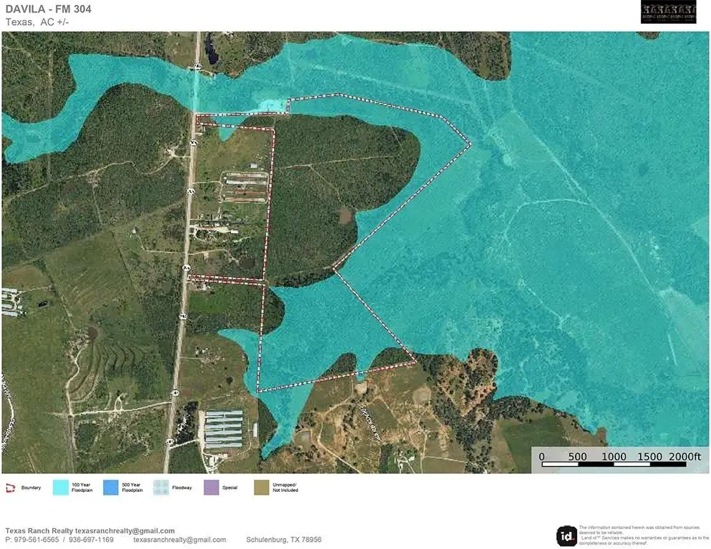Click the Land id logo icon
This screenshot has width=711, height=549.
point(567,535)
